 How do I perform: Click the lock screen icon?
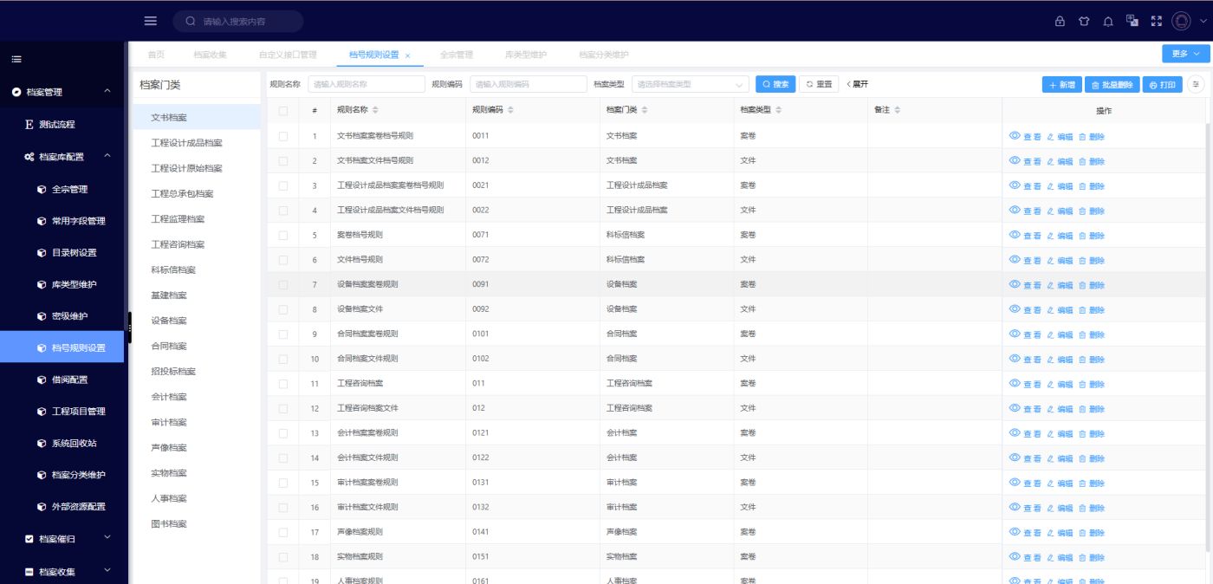coord(1060,21)
